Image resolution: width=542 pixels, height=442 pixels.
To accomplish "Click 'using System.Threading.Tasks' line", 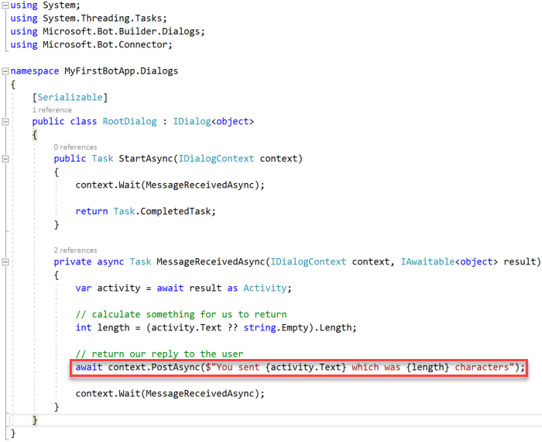I will 88,19.
